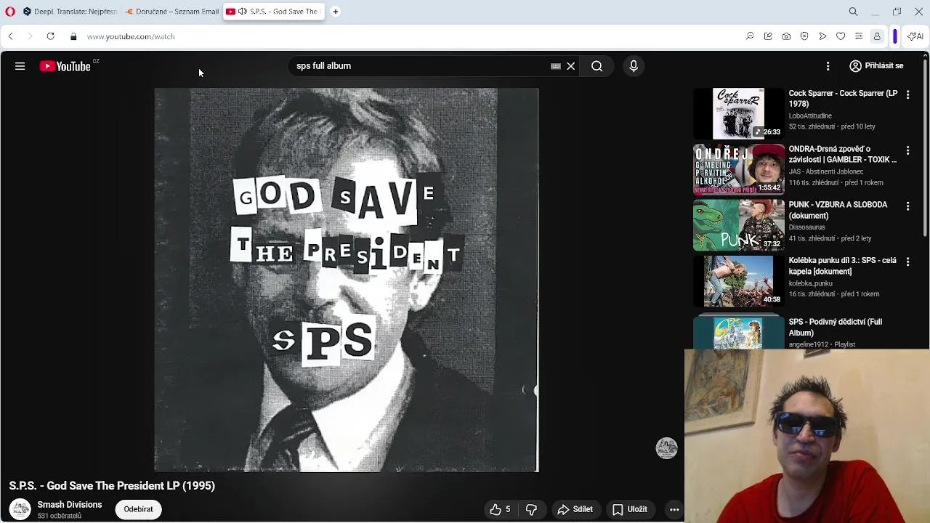Open Easy Setup sliders icon
The width and height of the screenshot is (930, 523).
point(859,36)
